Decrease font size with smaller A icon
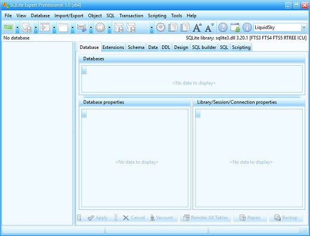The image size is (310, 236). pos(209,27)
